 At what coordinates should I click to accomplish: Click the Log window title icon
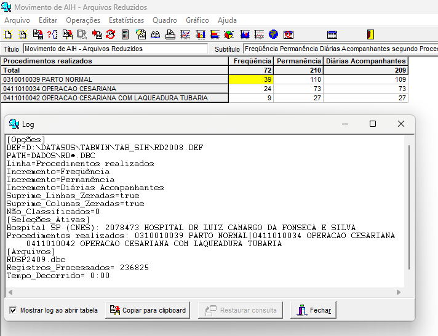coord(14,124)
